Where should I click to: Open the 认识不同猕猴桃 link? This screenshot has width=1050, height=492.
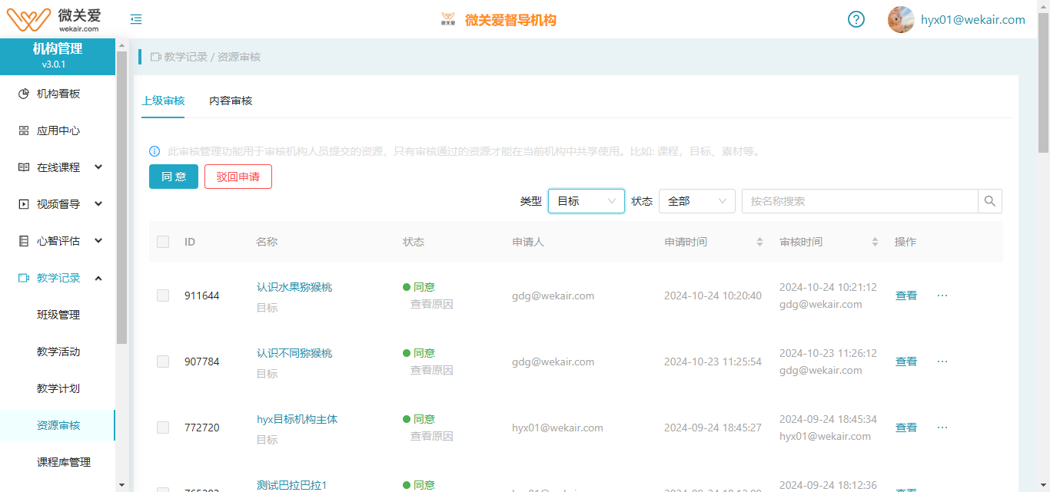click(294, 353)
